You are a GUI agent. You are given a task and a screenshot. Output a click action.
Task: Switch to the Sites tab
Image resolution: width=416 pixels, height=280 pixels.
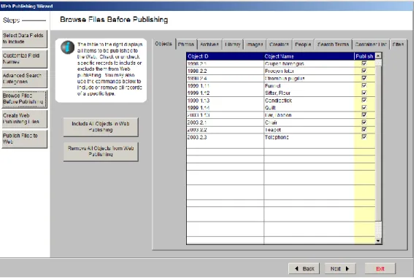coord(398,44)
